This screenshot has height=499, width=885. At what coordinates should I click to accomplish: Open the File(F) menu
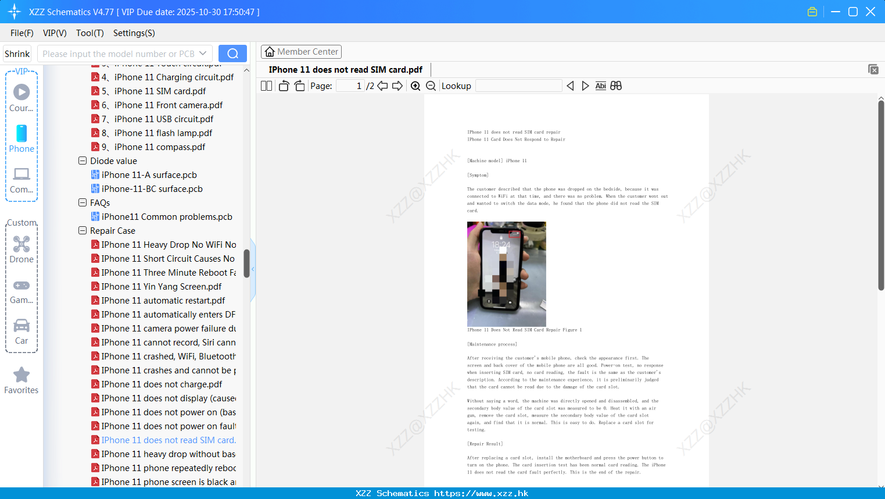click(22, 33)
